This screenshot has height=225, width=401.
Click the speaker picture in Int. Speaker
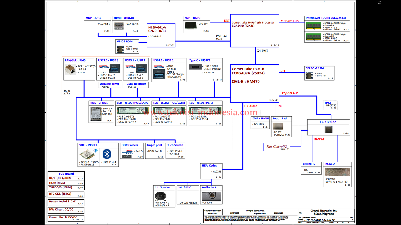coord(160,196)
